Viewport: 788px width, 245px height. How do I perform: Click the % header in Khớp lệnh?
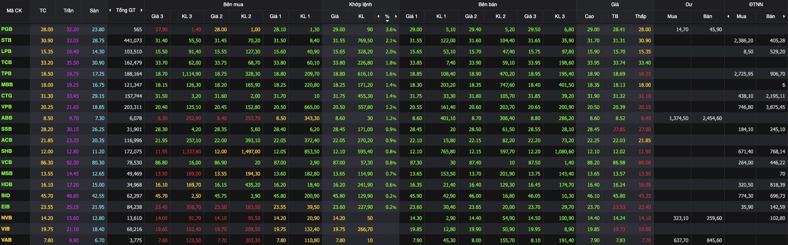387,16
